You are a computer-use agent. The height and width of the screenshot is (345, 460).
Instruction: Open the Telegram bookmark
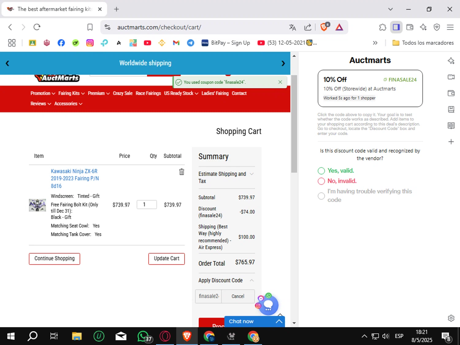pyautogui.click(x=190, y=43)
